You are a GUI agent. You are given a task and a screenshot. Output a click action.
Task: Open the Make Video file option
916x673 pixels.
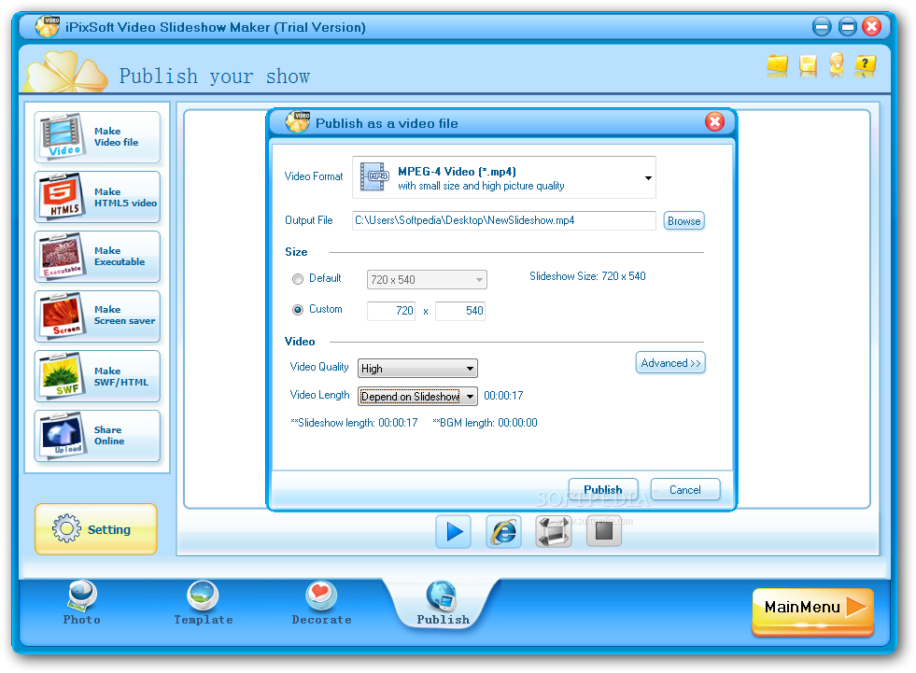pos(97,137)
